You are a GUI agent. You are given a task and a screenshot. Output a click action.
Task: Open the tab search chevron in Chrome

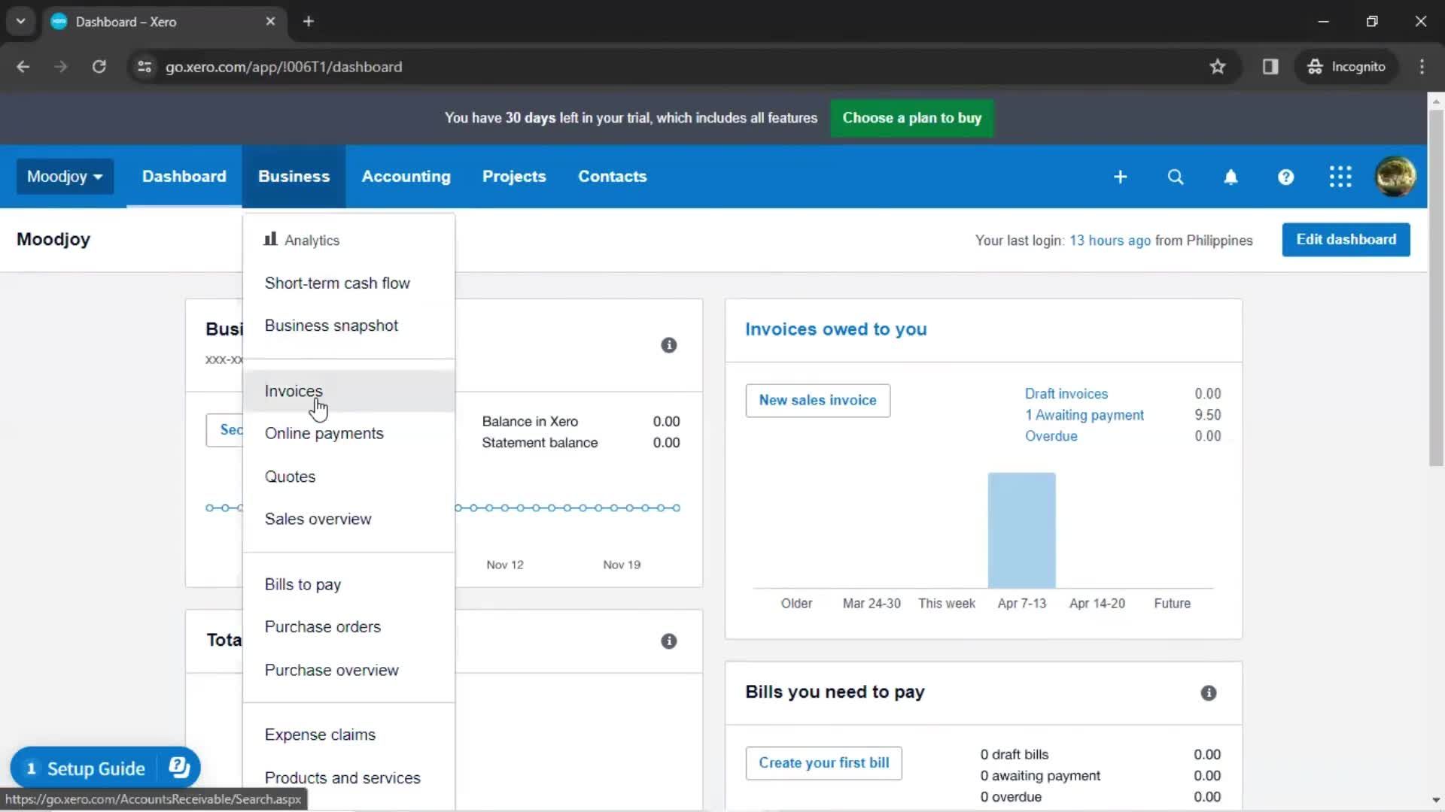click(21, 21)
